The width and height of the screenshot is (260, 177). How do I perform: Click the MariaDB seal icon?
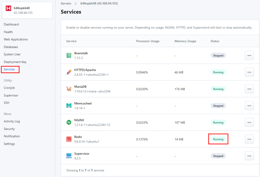pyautogui.click(x=69, y=89)
